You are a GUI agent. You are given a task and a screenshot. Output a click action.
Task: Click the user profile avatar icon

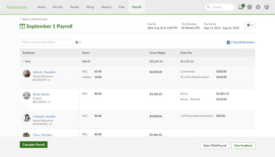coord(266,7)
